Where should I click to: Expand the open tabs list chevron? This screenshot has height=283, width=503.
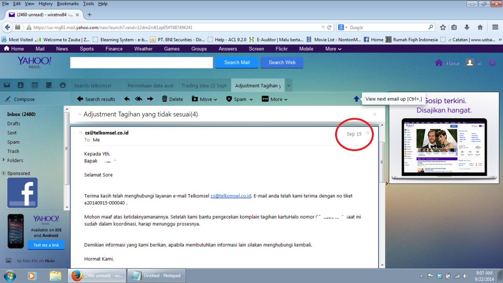pos(289,85)
